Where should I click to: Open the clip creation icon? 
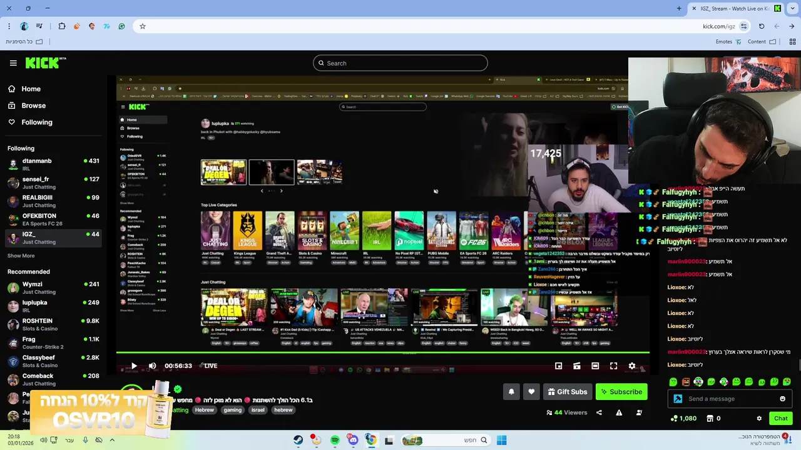pos(577,366)
